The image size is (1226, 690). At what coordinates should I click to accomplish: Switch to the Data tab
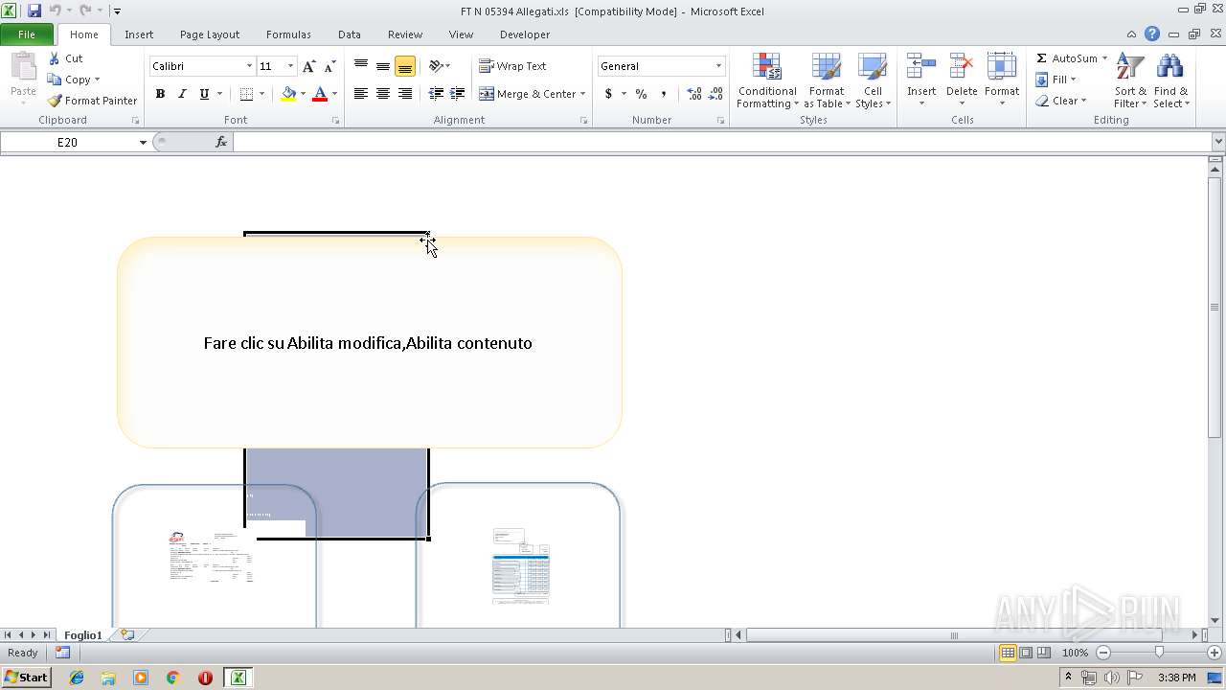(x=350, y=34)
